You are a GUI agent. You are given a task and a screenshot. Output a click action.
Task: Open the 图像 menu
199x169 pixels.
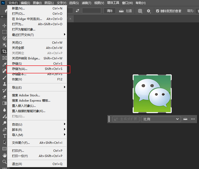pyautogui.click(x=37, y=3)
